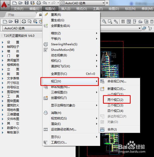
Task: Open the 文件(F) menu
Action: pyautogui.click(x=19, y=9)
